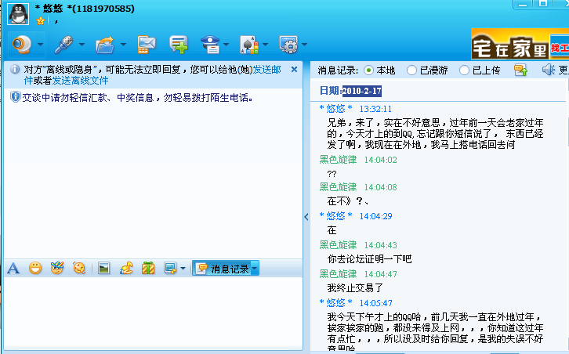Click the contact's penguin avatar
Screen dimensions: 569x354
point(18,14)
